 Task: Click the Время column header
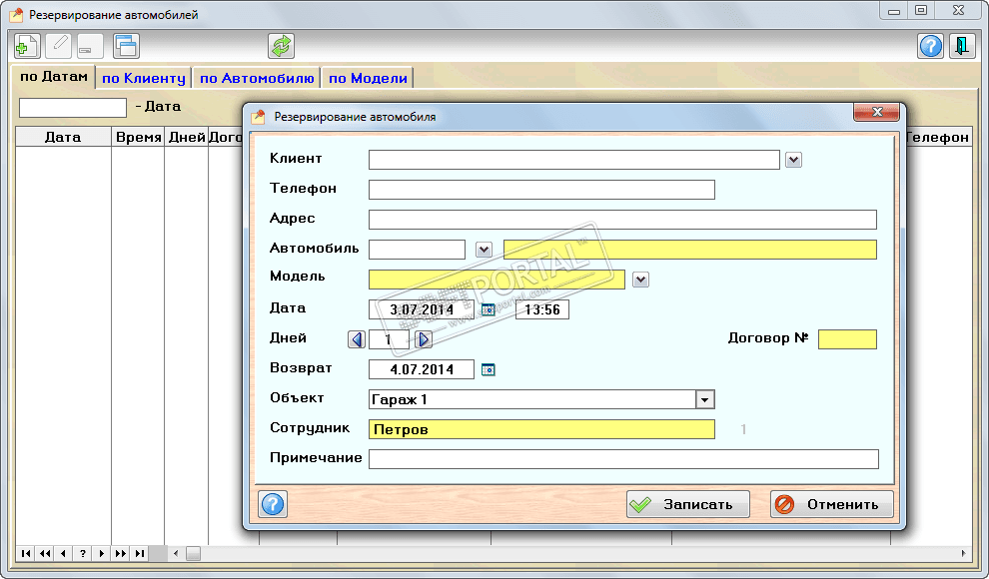(x=138, y=137)
